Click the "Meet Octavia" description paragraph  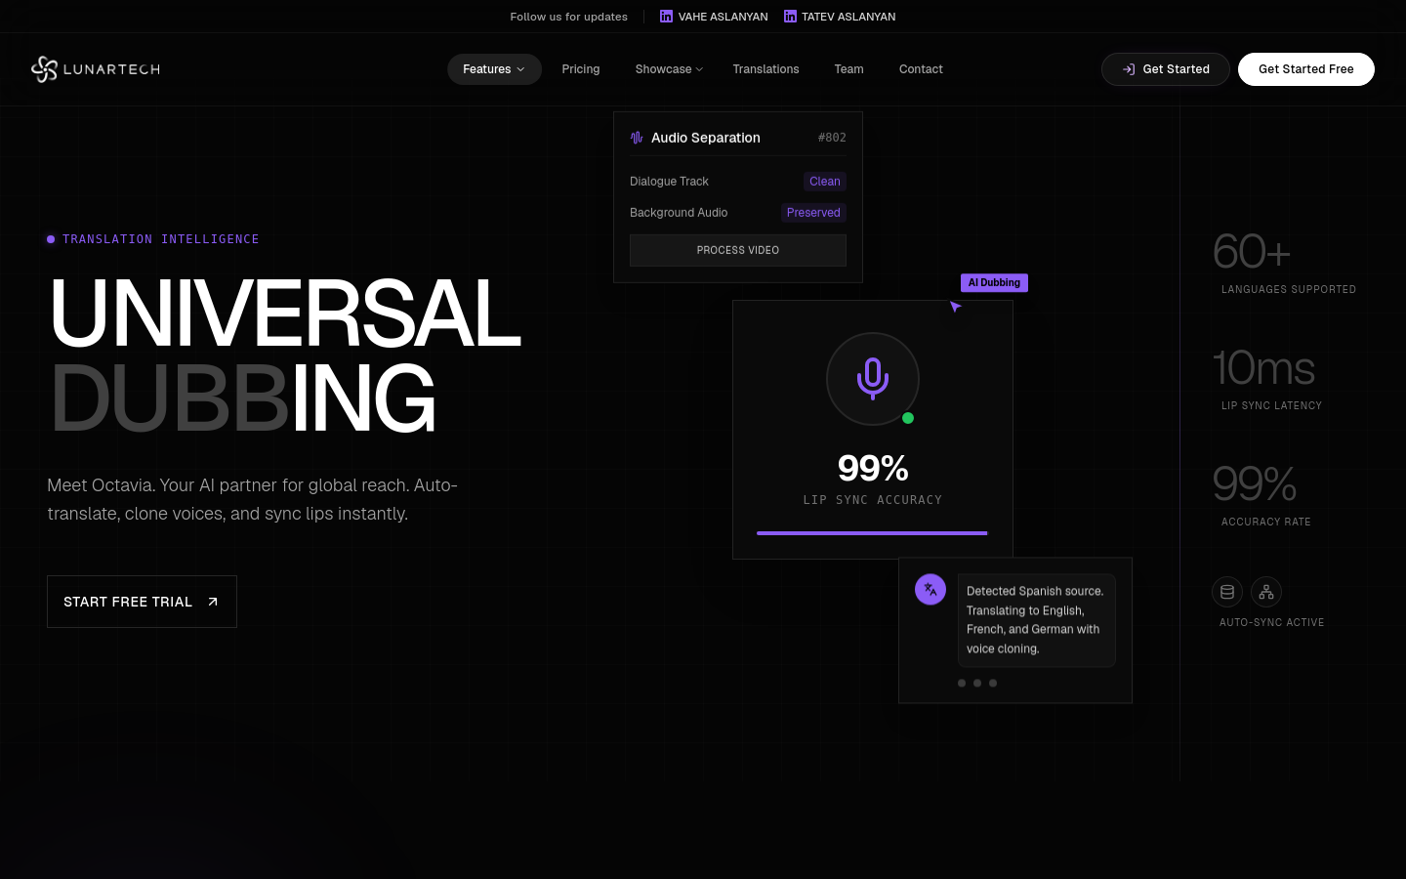(x=253, y=499)
